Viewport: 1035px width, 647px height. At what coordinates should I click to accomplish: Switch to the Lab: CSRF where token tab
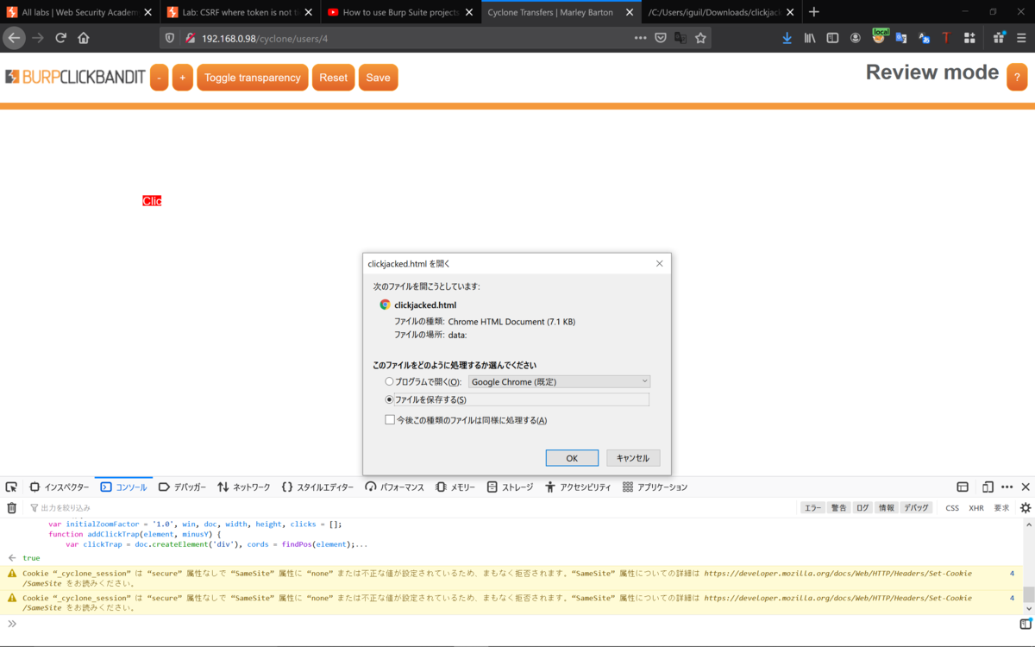(240, 12)
